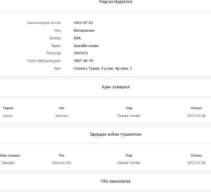Click the Регистер field label
Image resolution: width=211 pixels, height=192 pixels.
(x=54, y=53)
